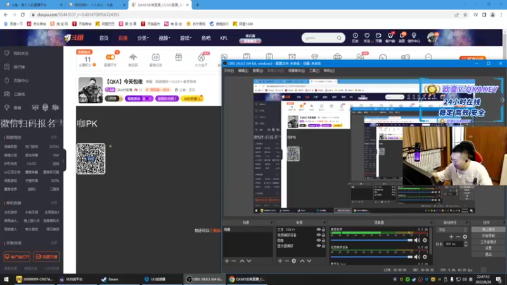Lock the 图像 source
This screenshot has height=285, width=507.
pyautogui.click(x=323, y=240)
